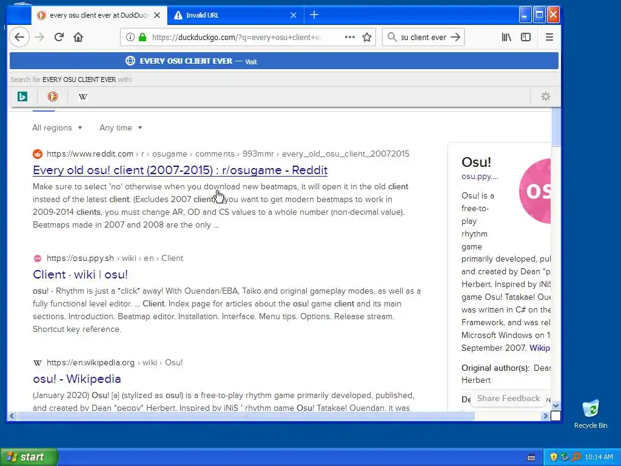The image size is (621, 466).
Task: Click the on-screen keyboard tray icon
Action: click(531, 458)
